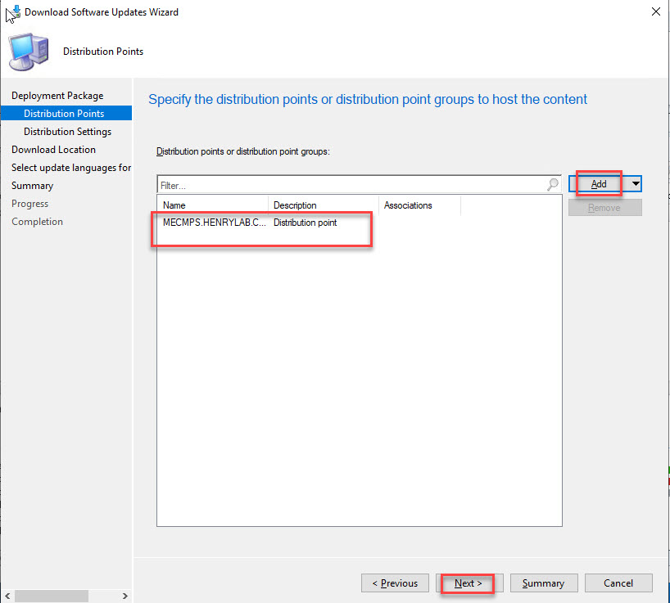Select Distribution Points step in sidebar

pyautogui.click(x=64, y=114)
